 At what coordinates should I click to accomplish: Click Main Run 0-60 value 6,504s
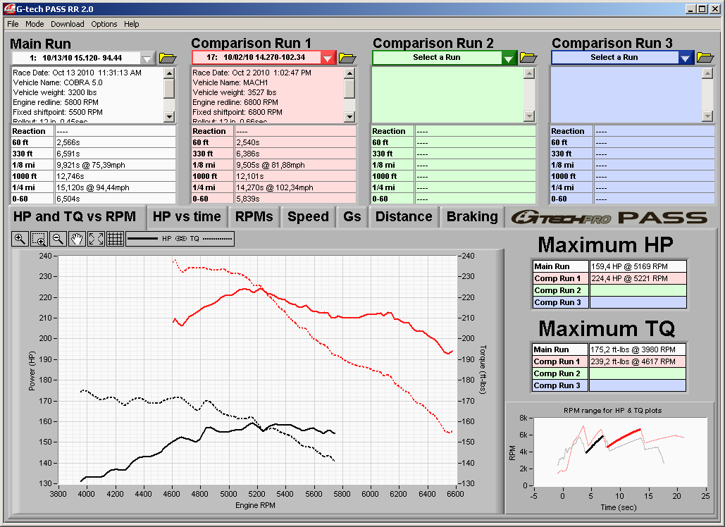click(116, 199)
